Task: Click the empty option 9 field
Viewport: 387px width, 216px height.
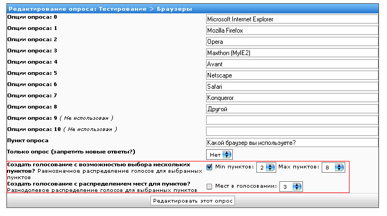Action: 292,120
